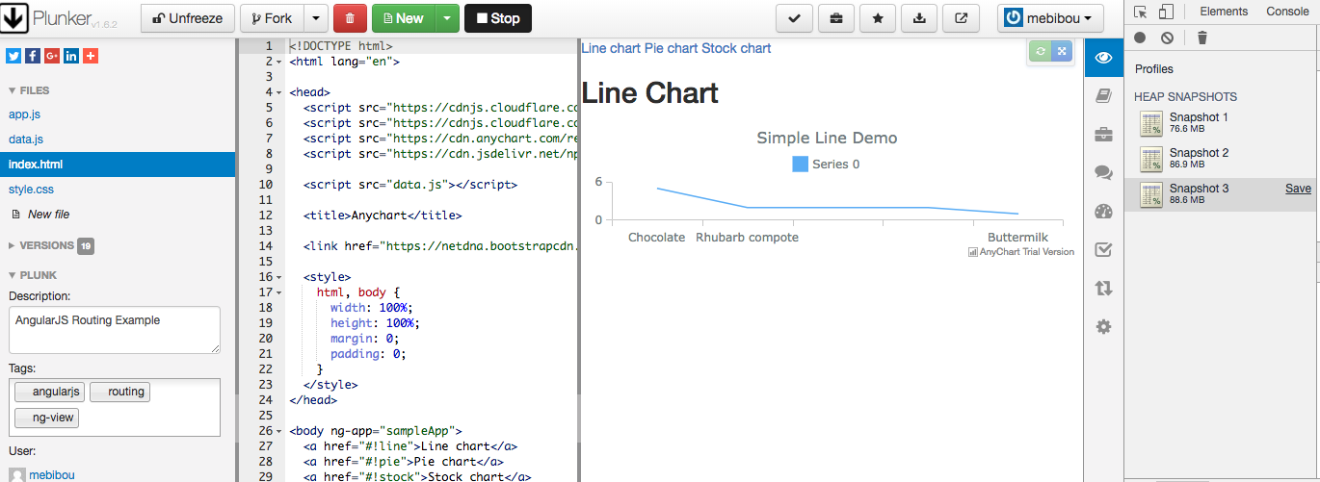Select Snapshot 2 heap snapshot
1320x482 pixels.
click(1222, 158)
